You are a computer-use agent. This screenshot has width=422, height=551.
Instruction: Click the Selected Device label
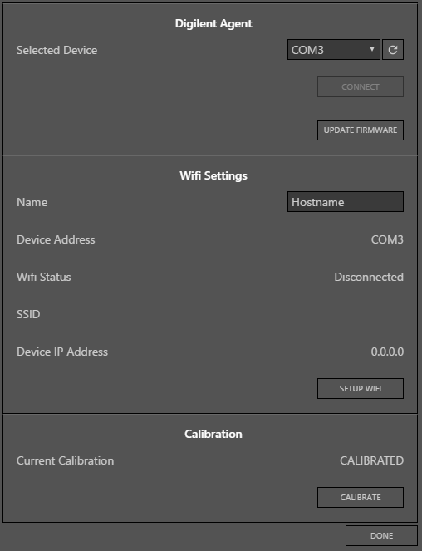click(x=57, y=50)
